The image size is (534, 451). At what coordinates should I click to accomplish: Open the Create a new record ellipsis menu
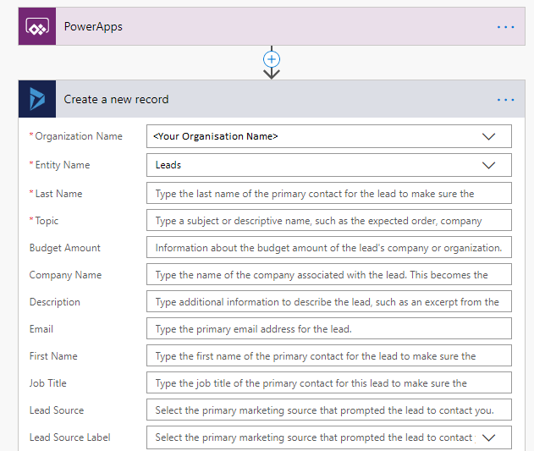[x=505, y=100]
